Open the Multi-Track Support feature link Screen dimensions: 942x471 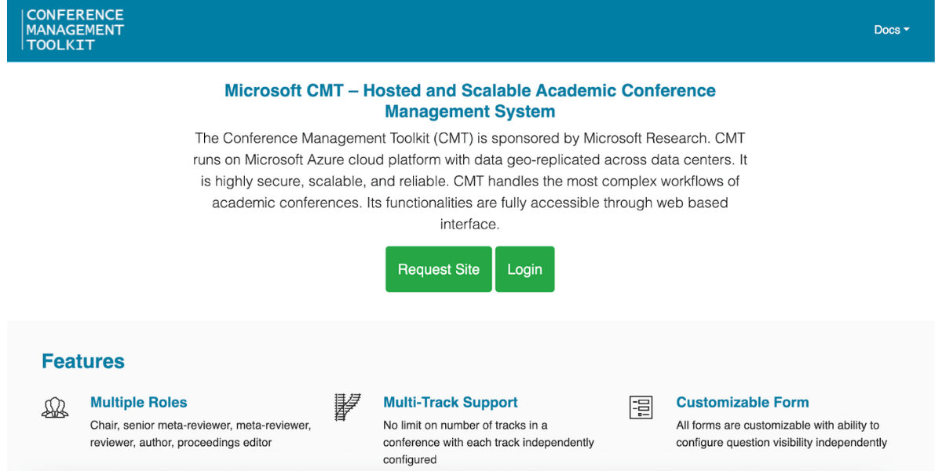coord(450,402)
